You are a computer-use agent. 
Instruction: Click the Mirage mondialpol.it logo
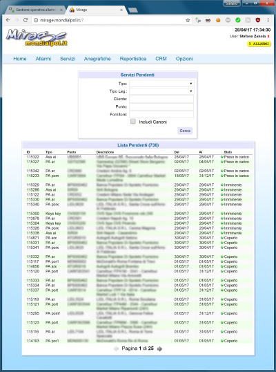[x=37, y=37]
